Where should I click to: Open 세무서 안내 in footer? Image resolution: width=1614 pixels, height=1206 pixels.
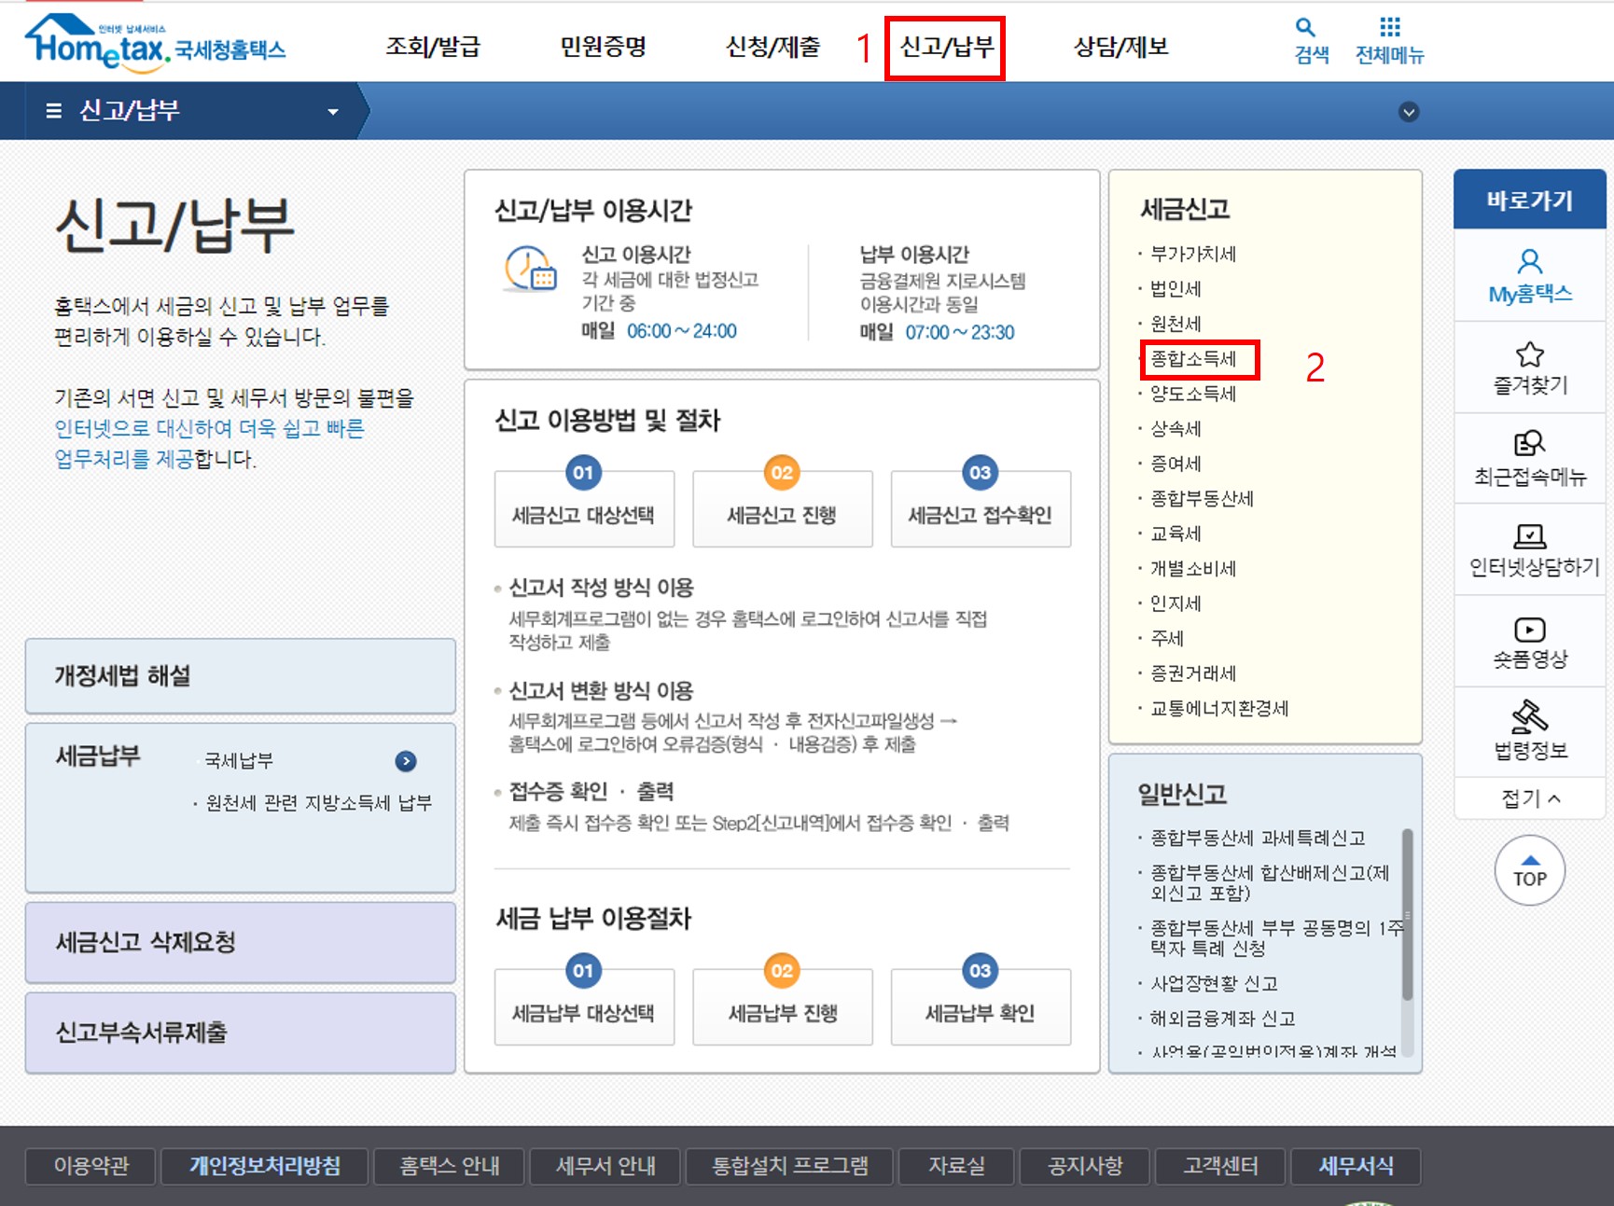click(x=605, y=1166)
